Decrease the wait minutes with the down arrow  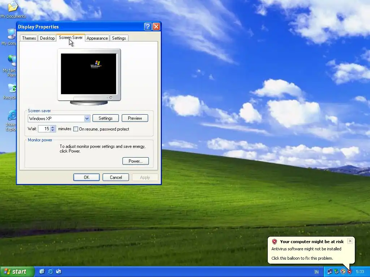(53, 130)
